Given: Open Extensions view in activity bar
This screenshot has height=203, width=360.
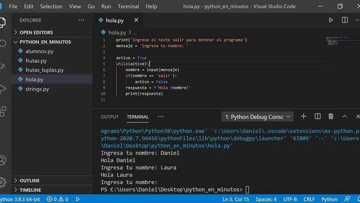Looking at the screenshot, I should 3,112.
